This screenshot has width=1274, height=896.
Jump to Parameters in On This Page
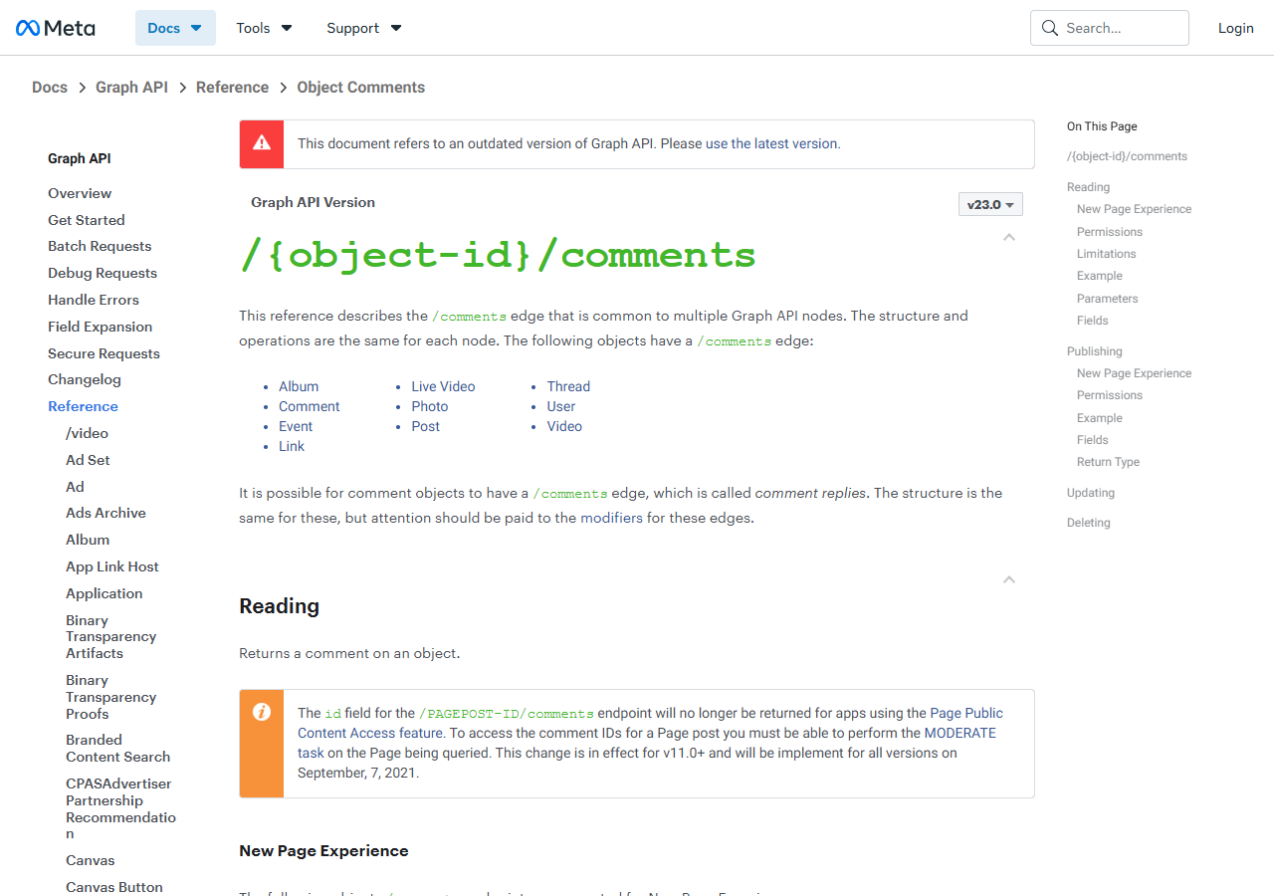(1107, 299)
